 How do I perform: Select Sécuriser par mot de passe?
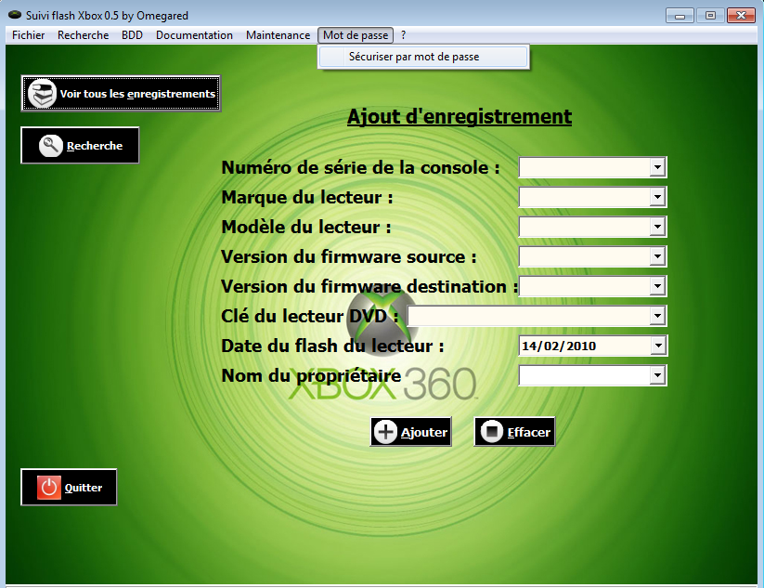[x=423, y=57]
